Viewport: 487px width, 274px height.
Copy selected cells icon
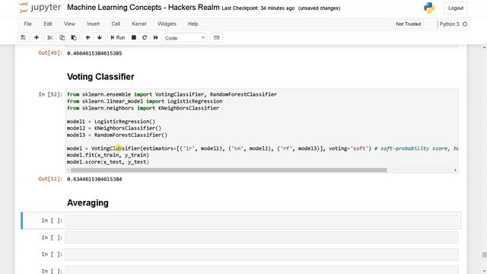click(x=62, y=37)
